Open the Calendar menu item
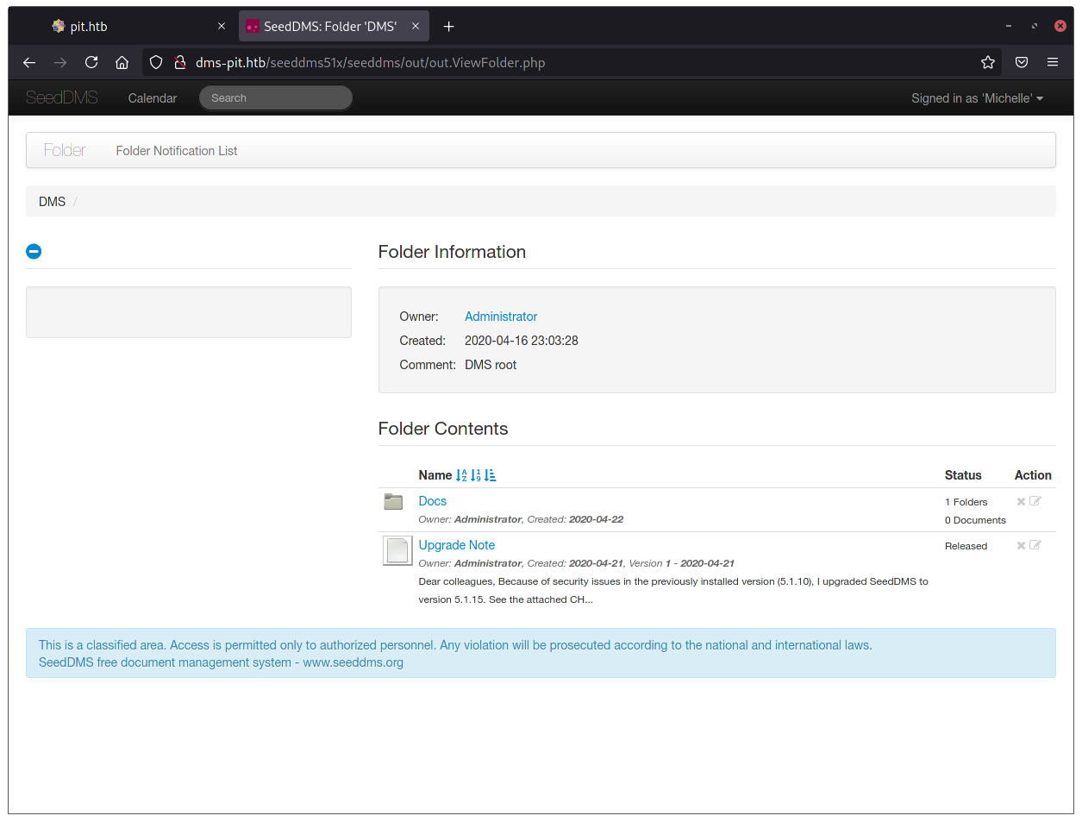Image resolution: width=1082 pixels, height=822 pixels. tap(153, 98)
